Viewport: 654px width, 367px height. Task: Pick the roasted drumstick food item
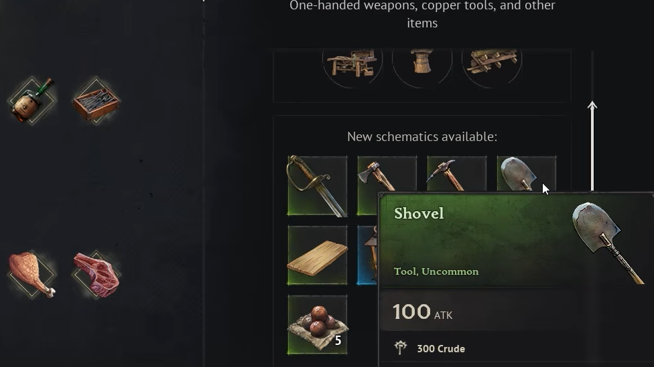[33, 274]
